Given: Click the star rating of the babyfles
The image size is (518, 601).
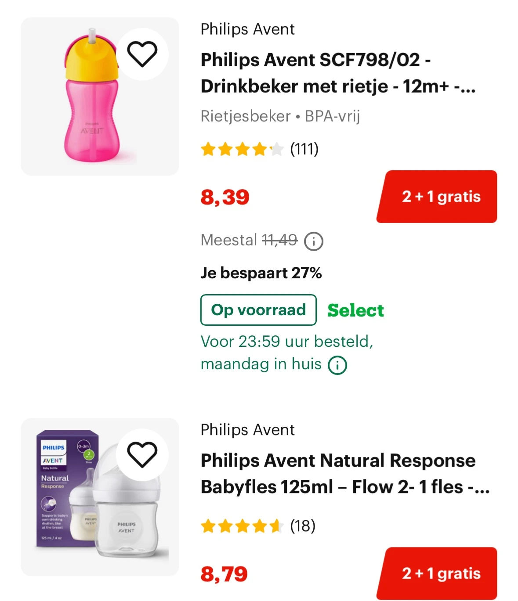Looking at the screenshot, I should (241, 525).
